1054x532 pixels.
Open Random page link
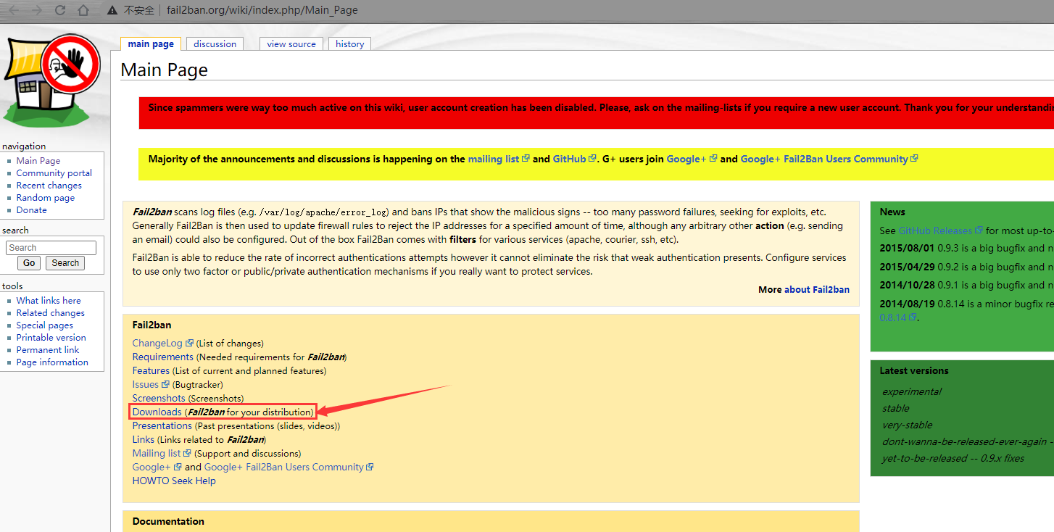pos(46,198)
